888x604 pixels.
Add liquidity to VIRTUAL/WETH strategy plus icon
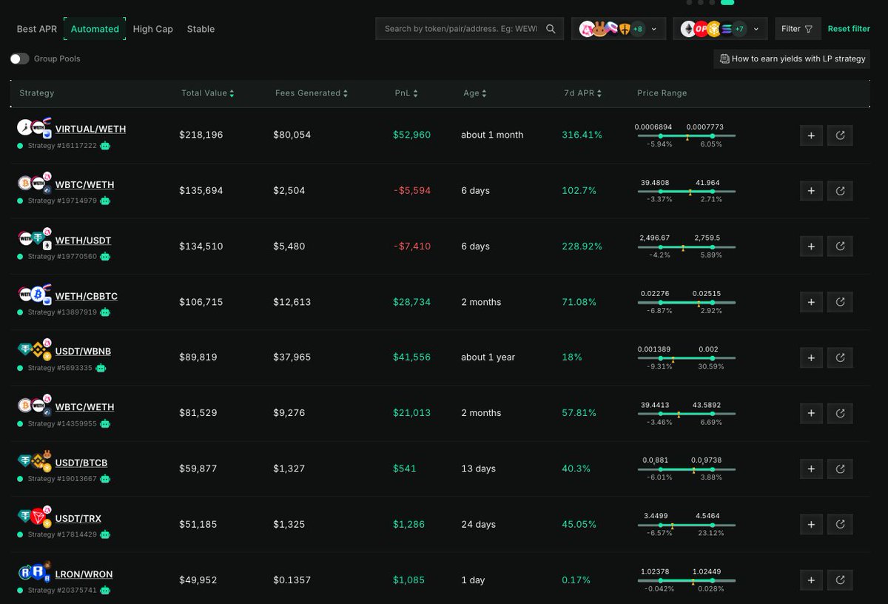click(811, 135)
